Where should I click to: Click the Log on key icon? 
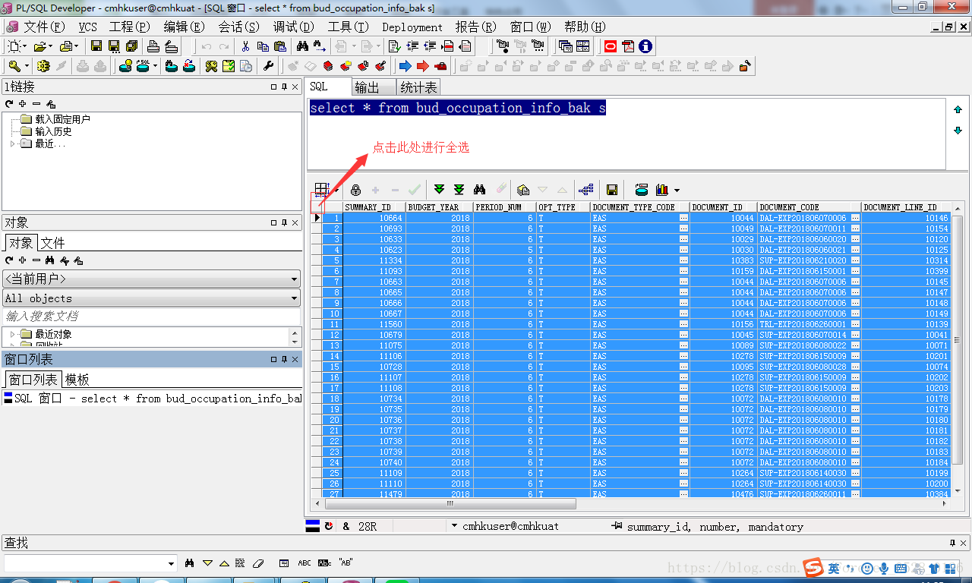pos(14,66)
